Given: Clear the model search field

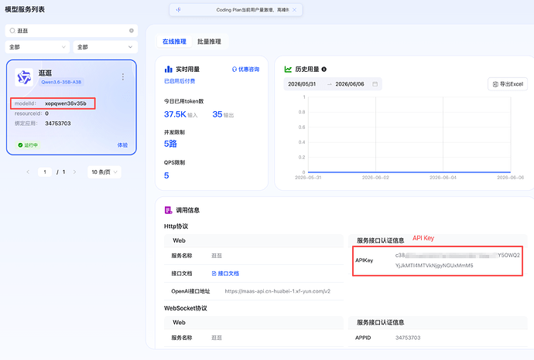Looking at the screenshot, I should tap(132, 31).
